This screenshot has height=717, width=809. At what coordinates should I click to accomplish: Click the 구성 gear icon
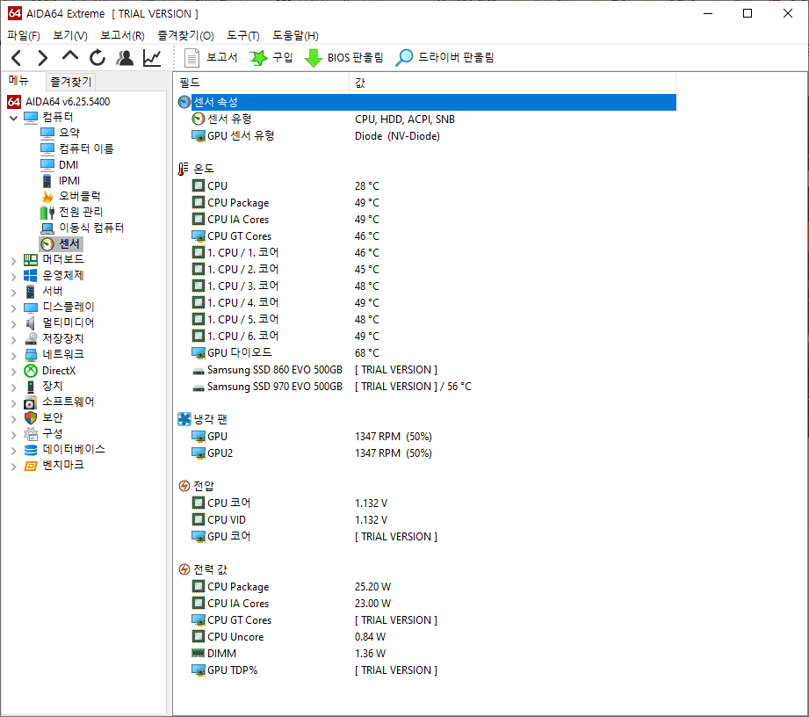pyautogui.click(x=31, y=433)
